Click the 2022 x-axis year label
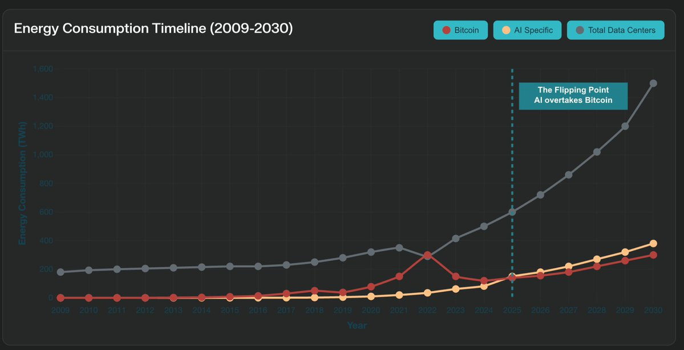 tap(427, 310)
